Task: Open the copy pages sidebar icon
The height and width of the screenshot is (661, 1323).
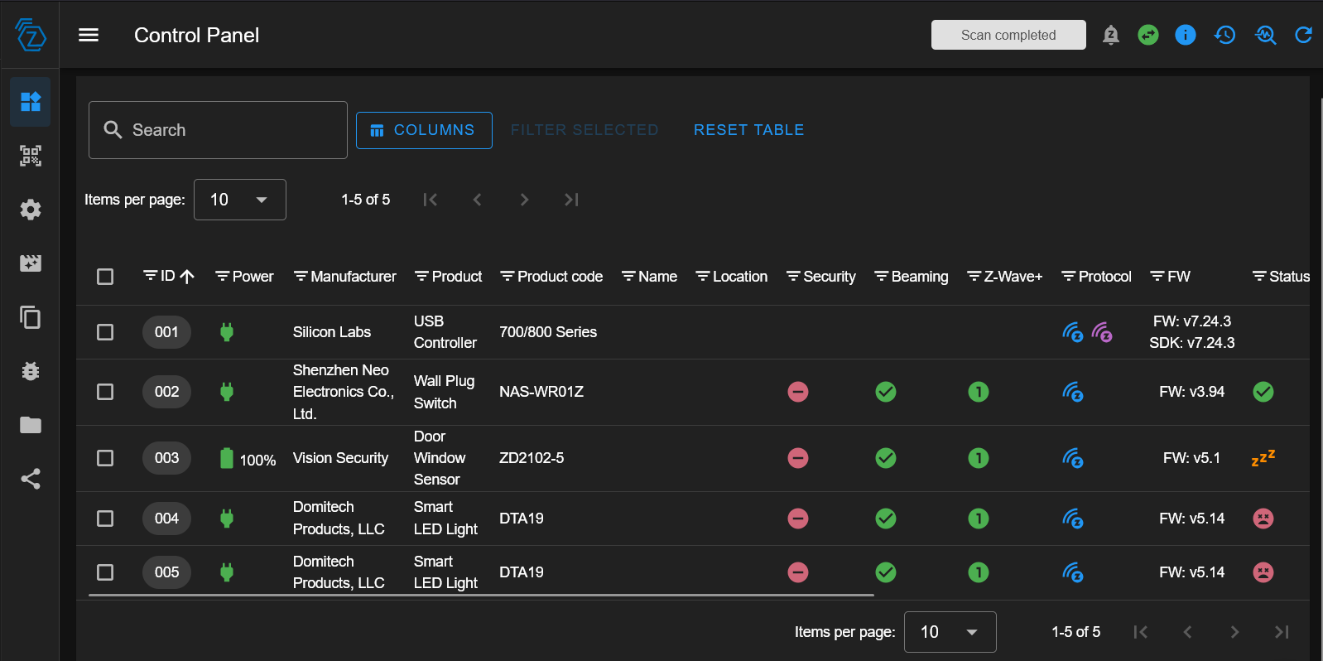Action: pyautogui.click(x=31, y=317)
